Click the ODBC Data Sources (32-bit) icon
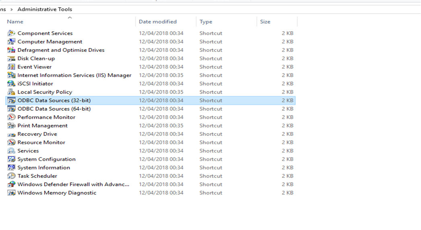 coord(11,100)
